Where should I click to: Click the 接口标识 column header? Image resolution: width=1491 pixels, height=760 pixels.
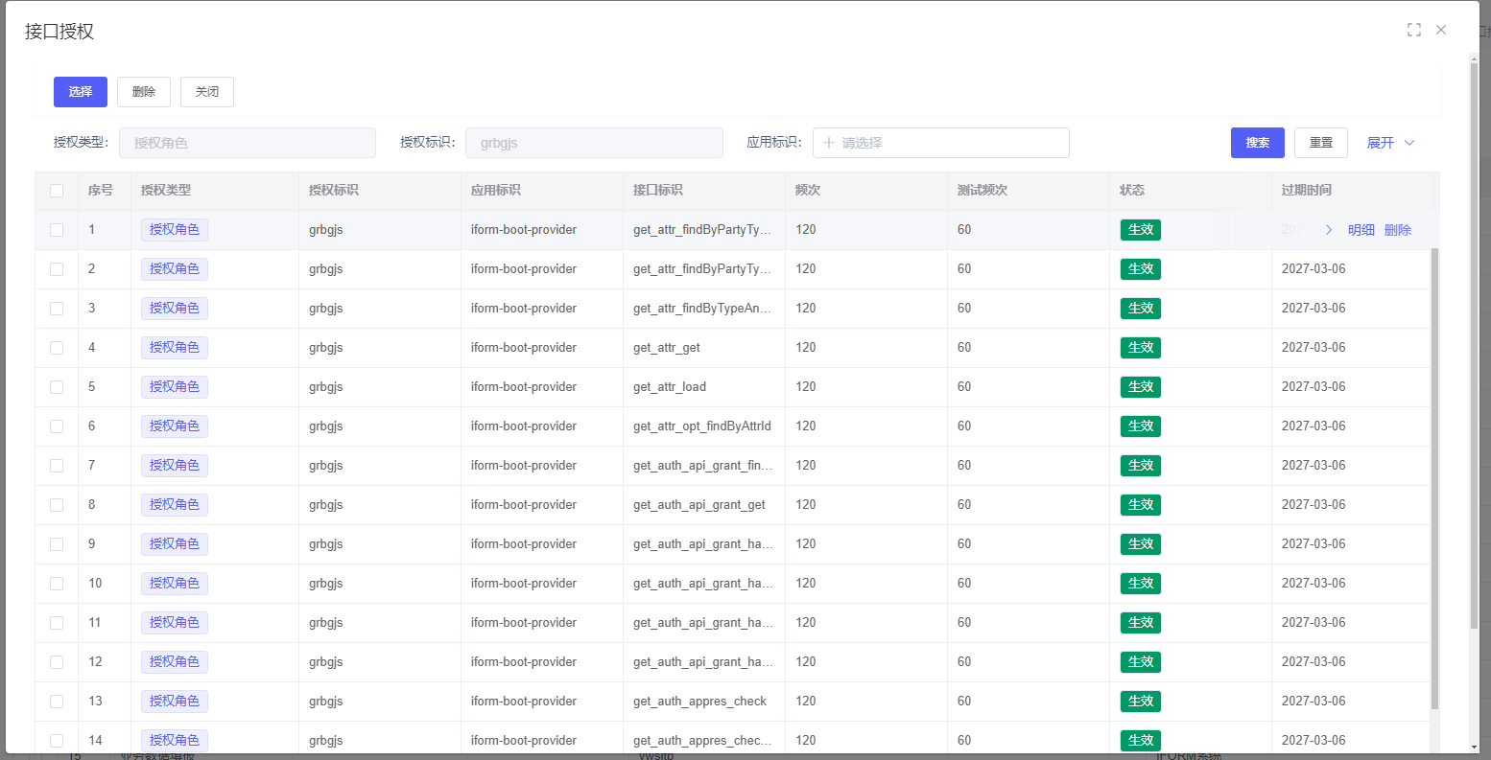coord(658,191)
